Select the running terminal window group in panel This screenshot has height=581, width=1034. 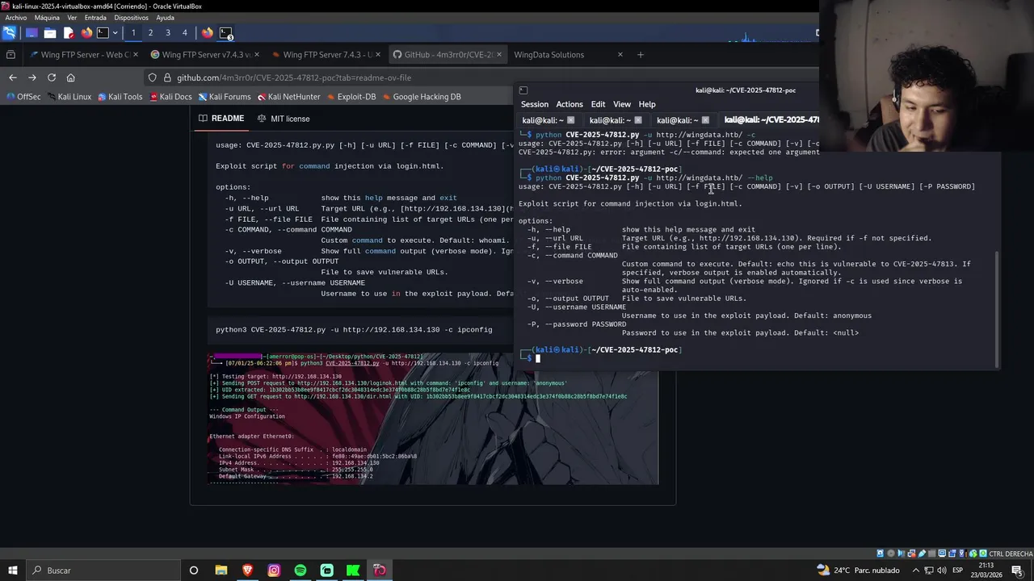[x=226, y=33]
